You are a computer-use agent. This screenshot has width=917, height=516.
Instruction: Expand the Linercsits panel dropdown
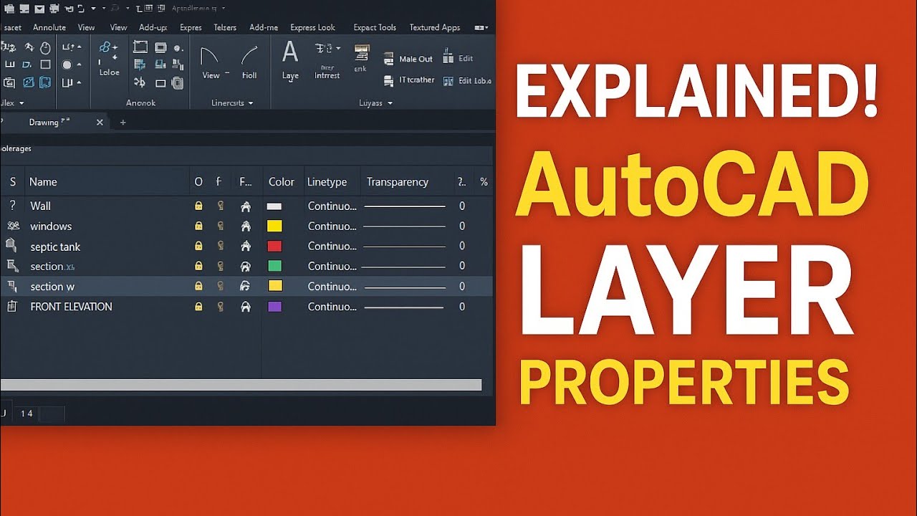point(251,103)
